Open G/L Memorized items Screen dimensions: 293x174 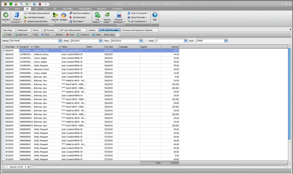tap(78, 17)
